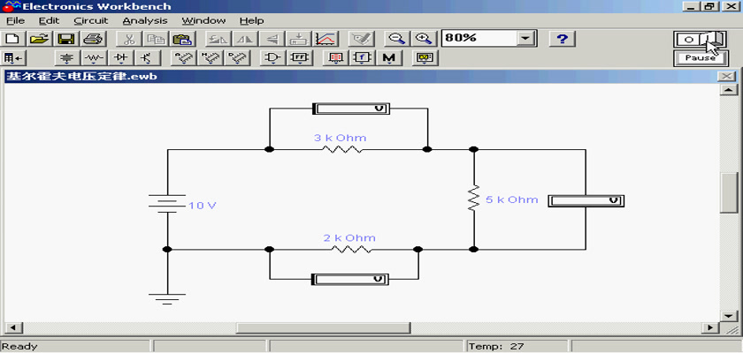Click the Ready status text
The height and width of the screenshot is (353, 743).
(19, 347)
